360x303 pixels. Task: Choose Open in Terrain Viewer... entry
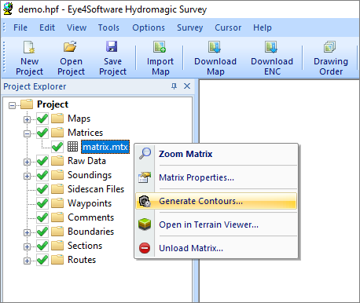(x=216, y=225)
